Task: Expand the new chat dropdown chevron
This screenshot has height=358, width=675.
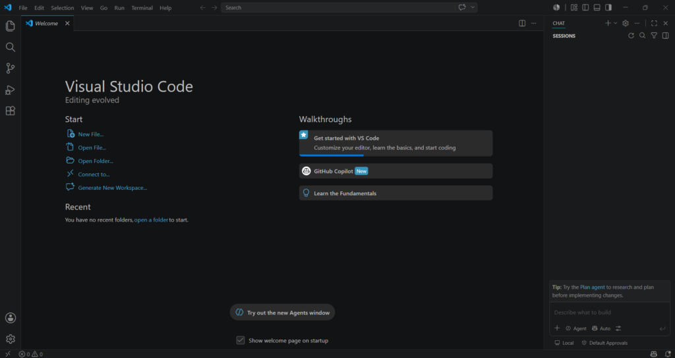Action: point(615,23)
